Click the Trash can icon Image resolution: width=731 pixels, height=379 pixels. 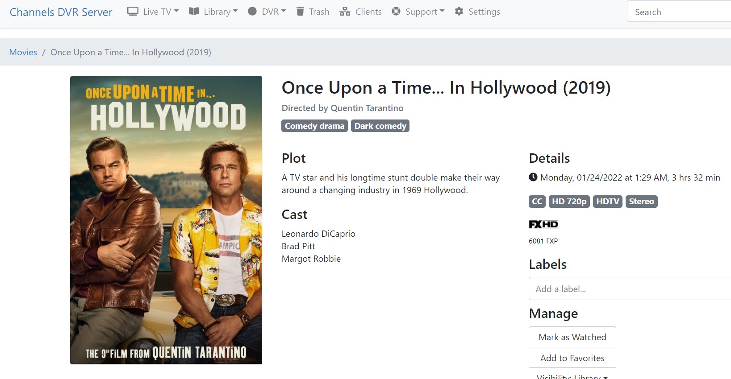(301, 12)
